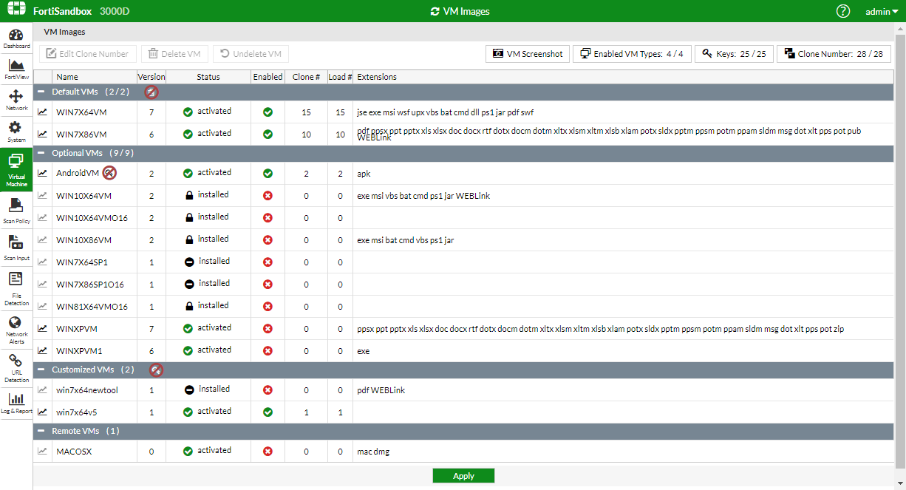Click the chart icon for WIN7X86VM row
Viewport: 906px width, 490px height.
pyautogui.click(x=43, y=135)
